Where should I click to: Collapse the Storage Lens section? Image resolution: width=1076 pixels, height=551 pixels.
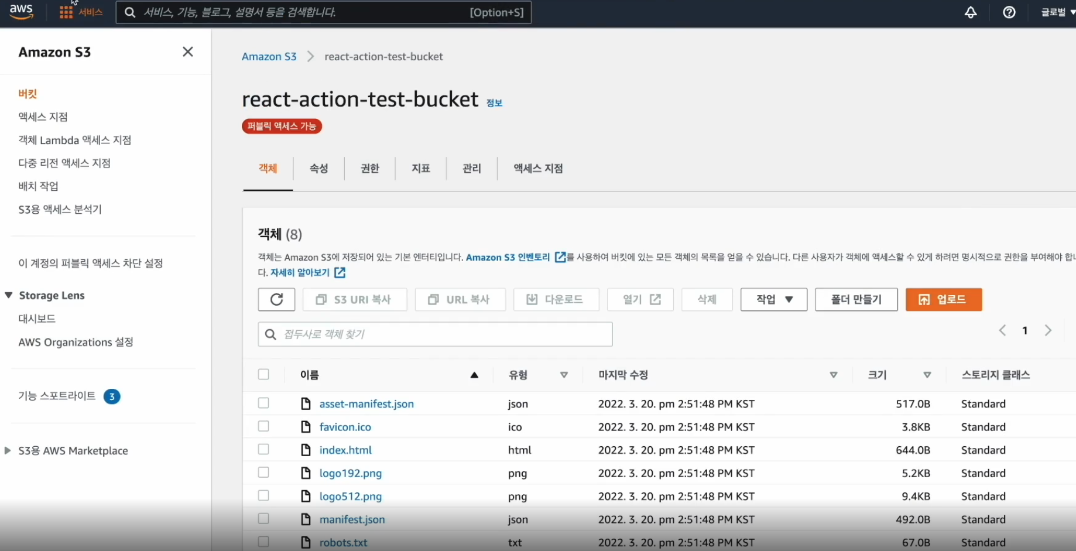pos(9,296)
